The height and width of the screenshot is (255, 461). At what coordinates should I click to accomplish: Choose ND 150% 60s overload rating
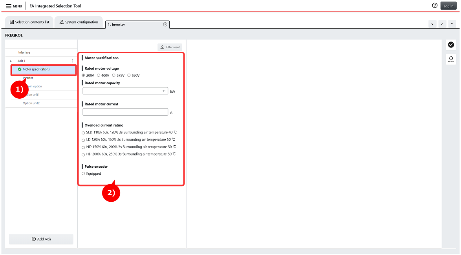click(83, 147)
